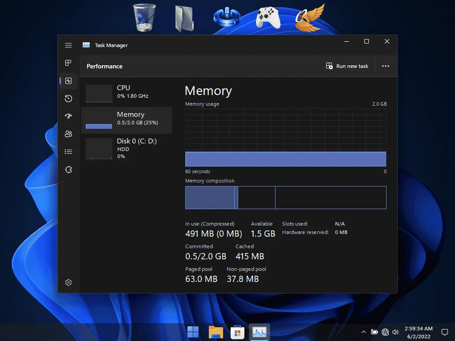Image resolution: width=455 pixels, height=341 pixels.
Task: Select the Disk 0 (C: D:) entry
Action: [x=127, y=148]
